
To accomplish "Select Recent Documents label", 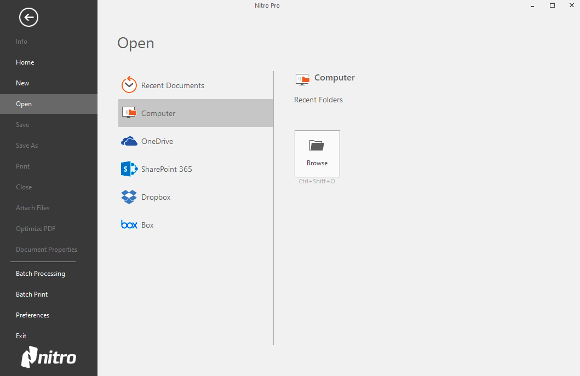I will pos(173,85).
